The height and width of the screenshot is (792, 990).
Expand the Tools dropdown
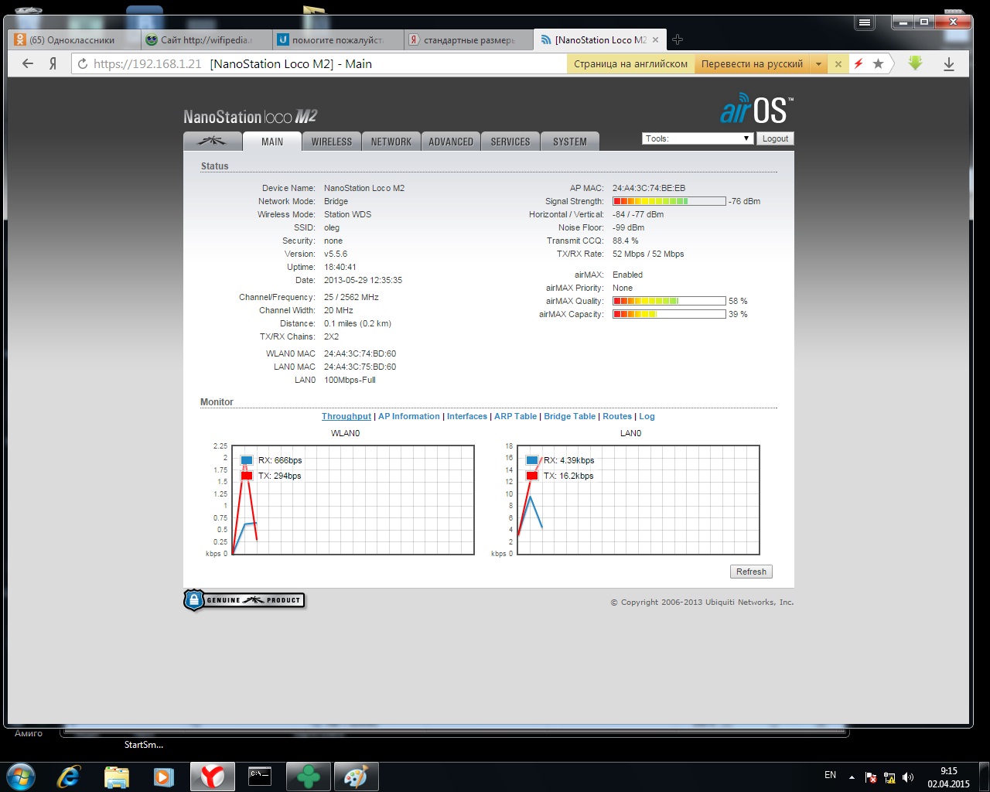pyautogui.click(x=698, y=138)
